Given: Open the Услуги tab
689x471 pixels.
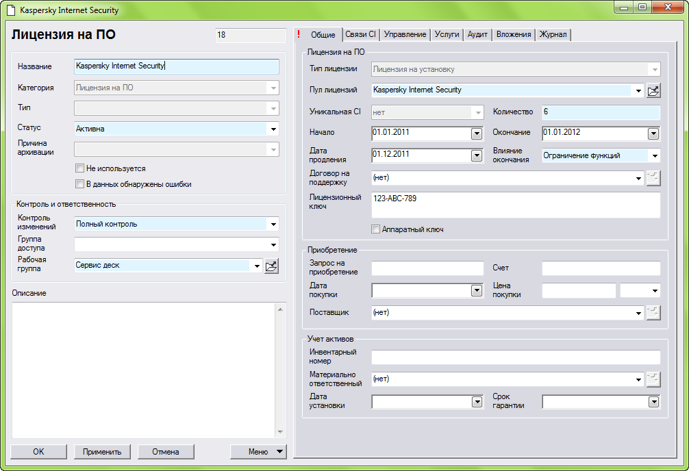Looking at the screenshot, I should click(x=447, y=34).
